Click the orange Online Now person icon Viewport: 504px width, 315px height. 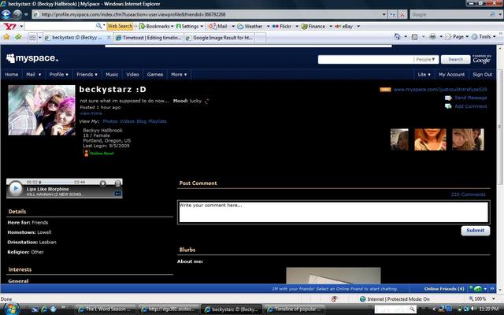click(x=86, y=153)
